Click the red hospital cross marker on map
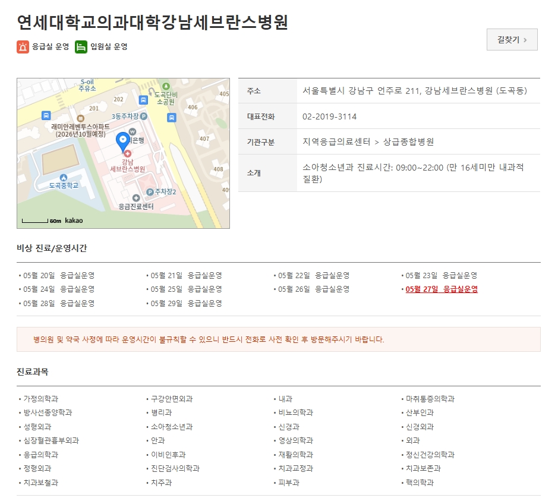Screen dimensions: 558x504 point(127,153)
